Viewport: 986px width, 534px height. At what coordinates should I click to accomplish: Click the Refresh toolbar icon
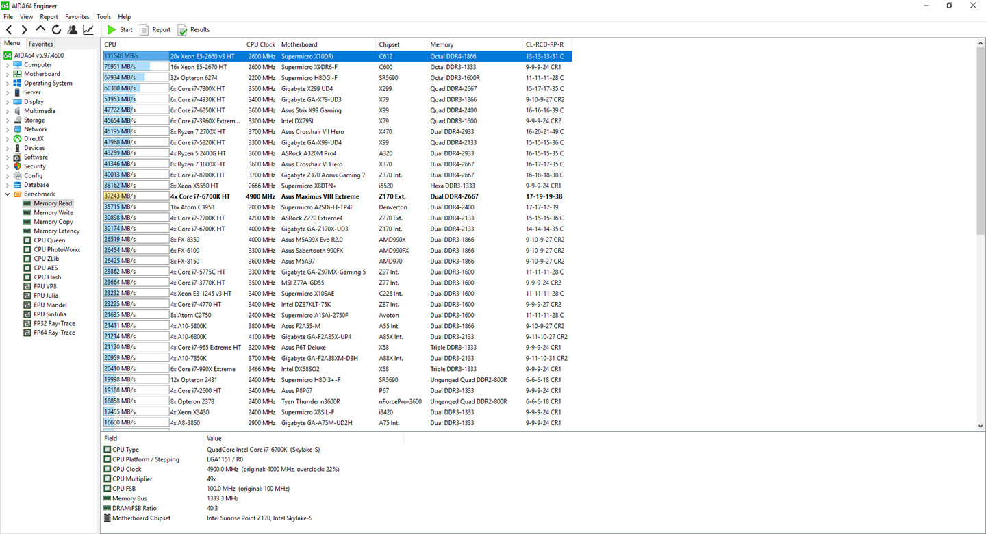tap(56, 29)
